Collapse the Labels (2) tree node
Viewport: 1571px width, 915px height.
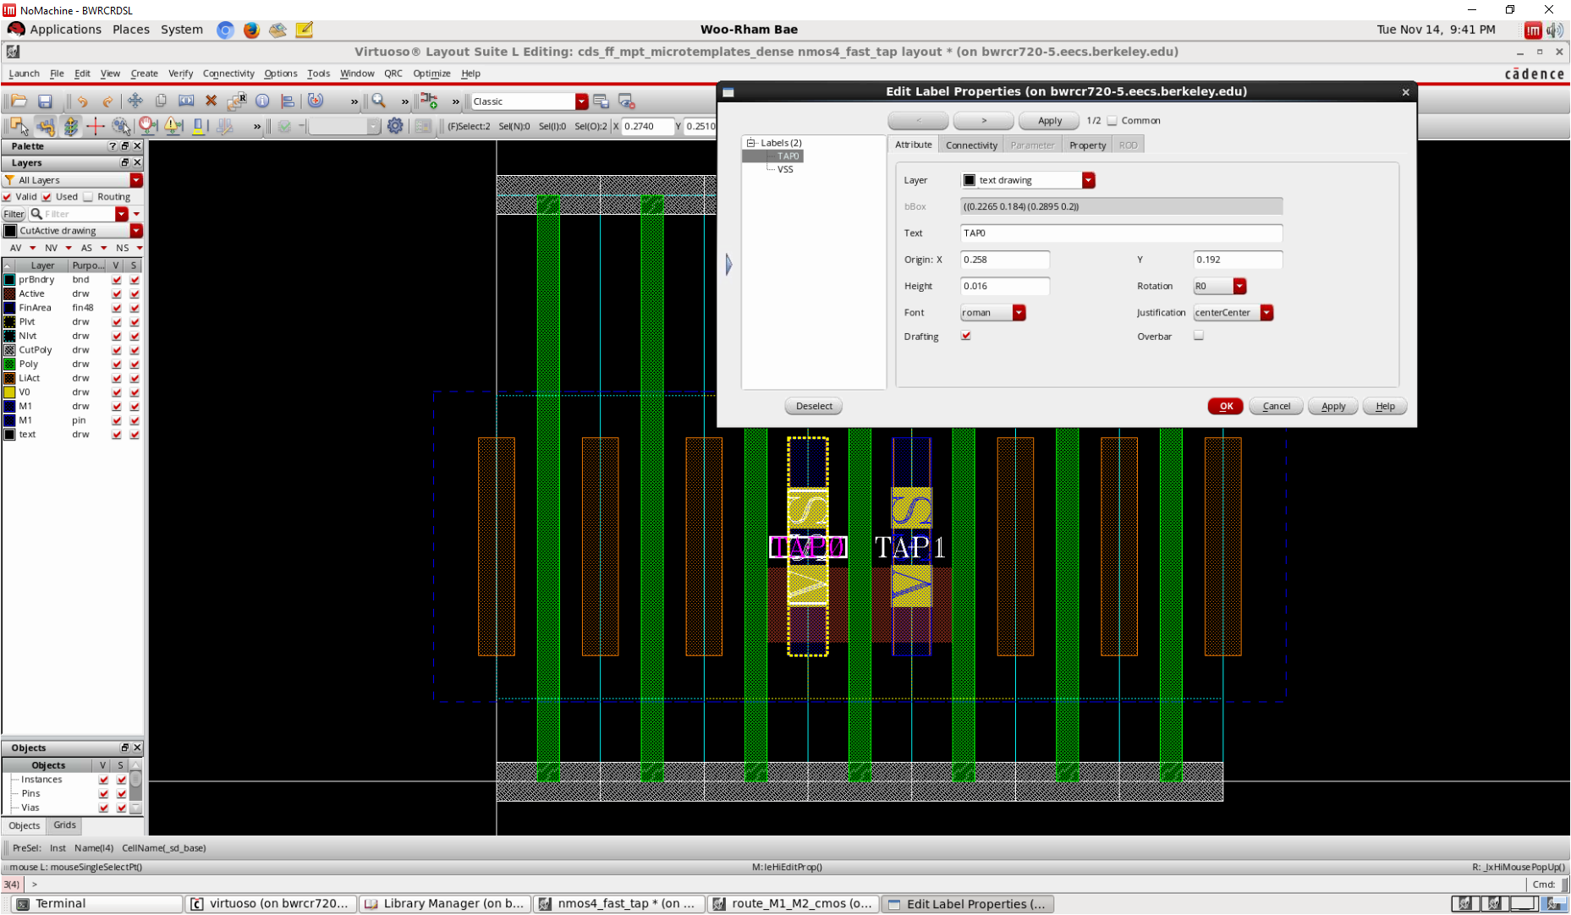(750, 143)
